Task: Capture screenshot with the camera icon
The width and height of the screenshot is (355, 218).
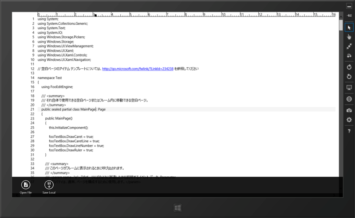Action: coord(349,110)
